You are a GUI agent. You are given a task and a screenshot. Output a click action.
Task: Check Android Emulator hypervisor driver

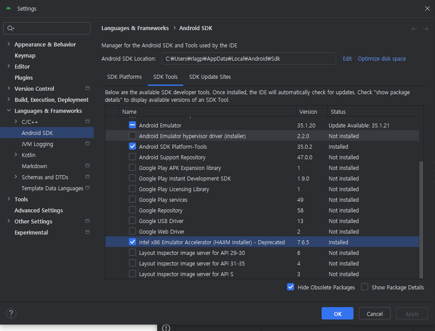pyautogui.click(x=132, y=135)
